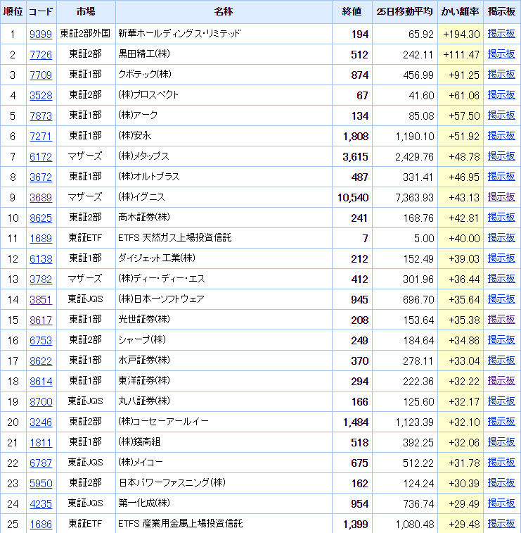The image size is (521, 533).
Task: Open 掲示板 link for ETFS 天然ガス row
Action: tap(501, 237)
